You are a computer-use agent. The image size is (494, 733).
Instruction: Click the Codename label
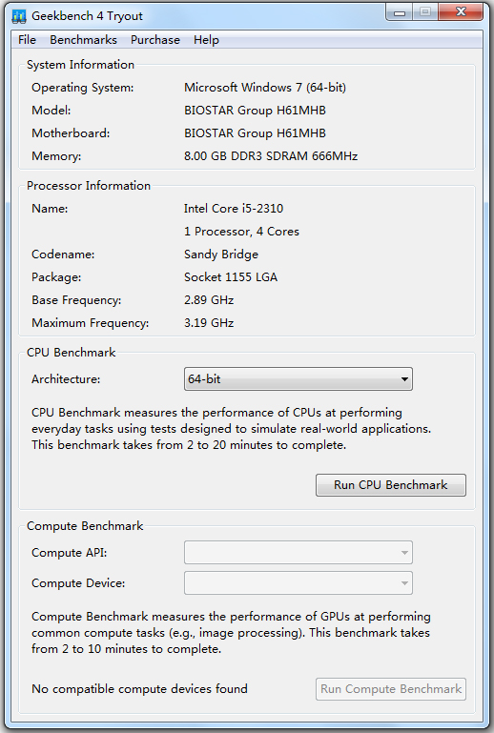coord(63,255)
